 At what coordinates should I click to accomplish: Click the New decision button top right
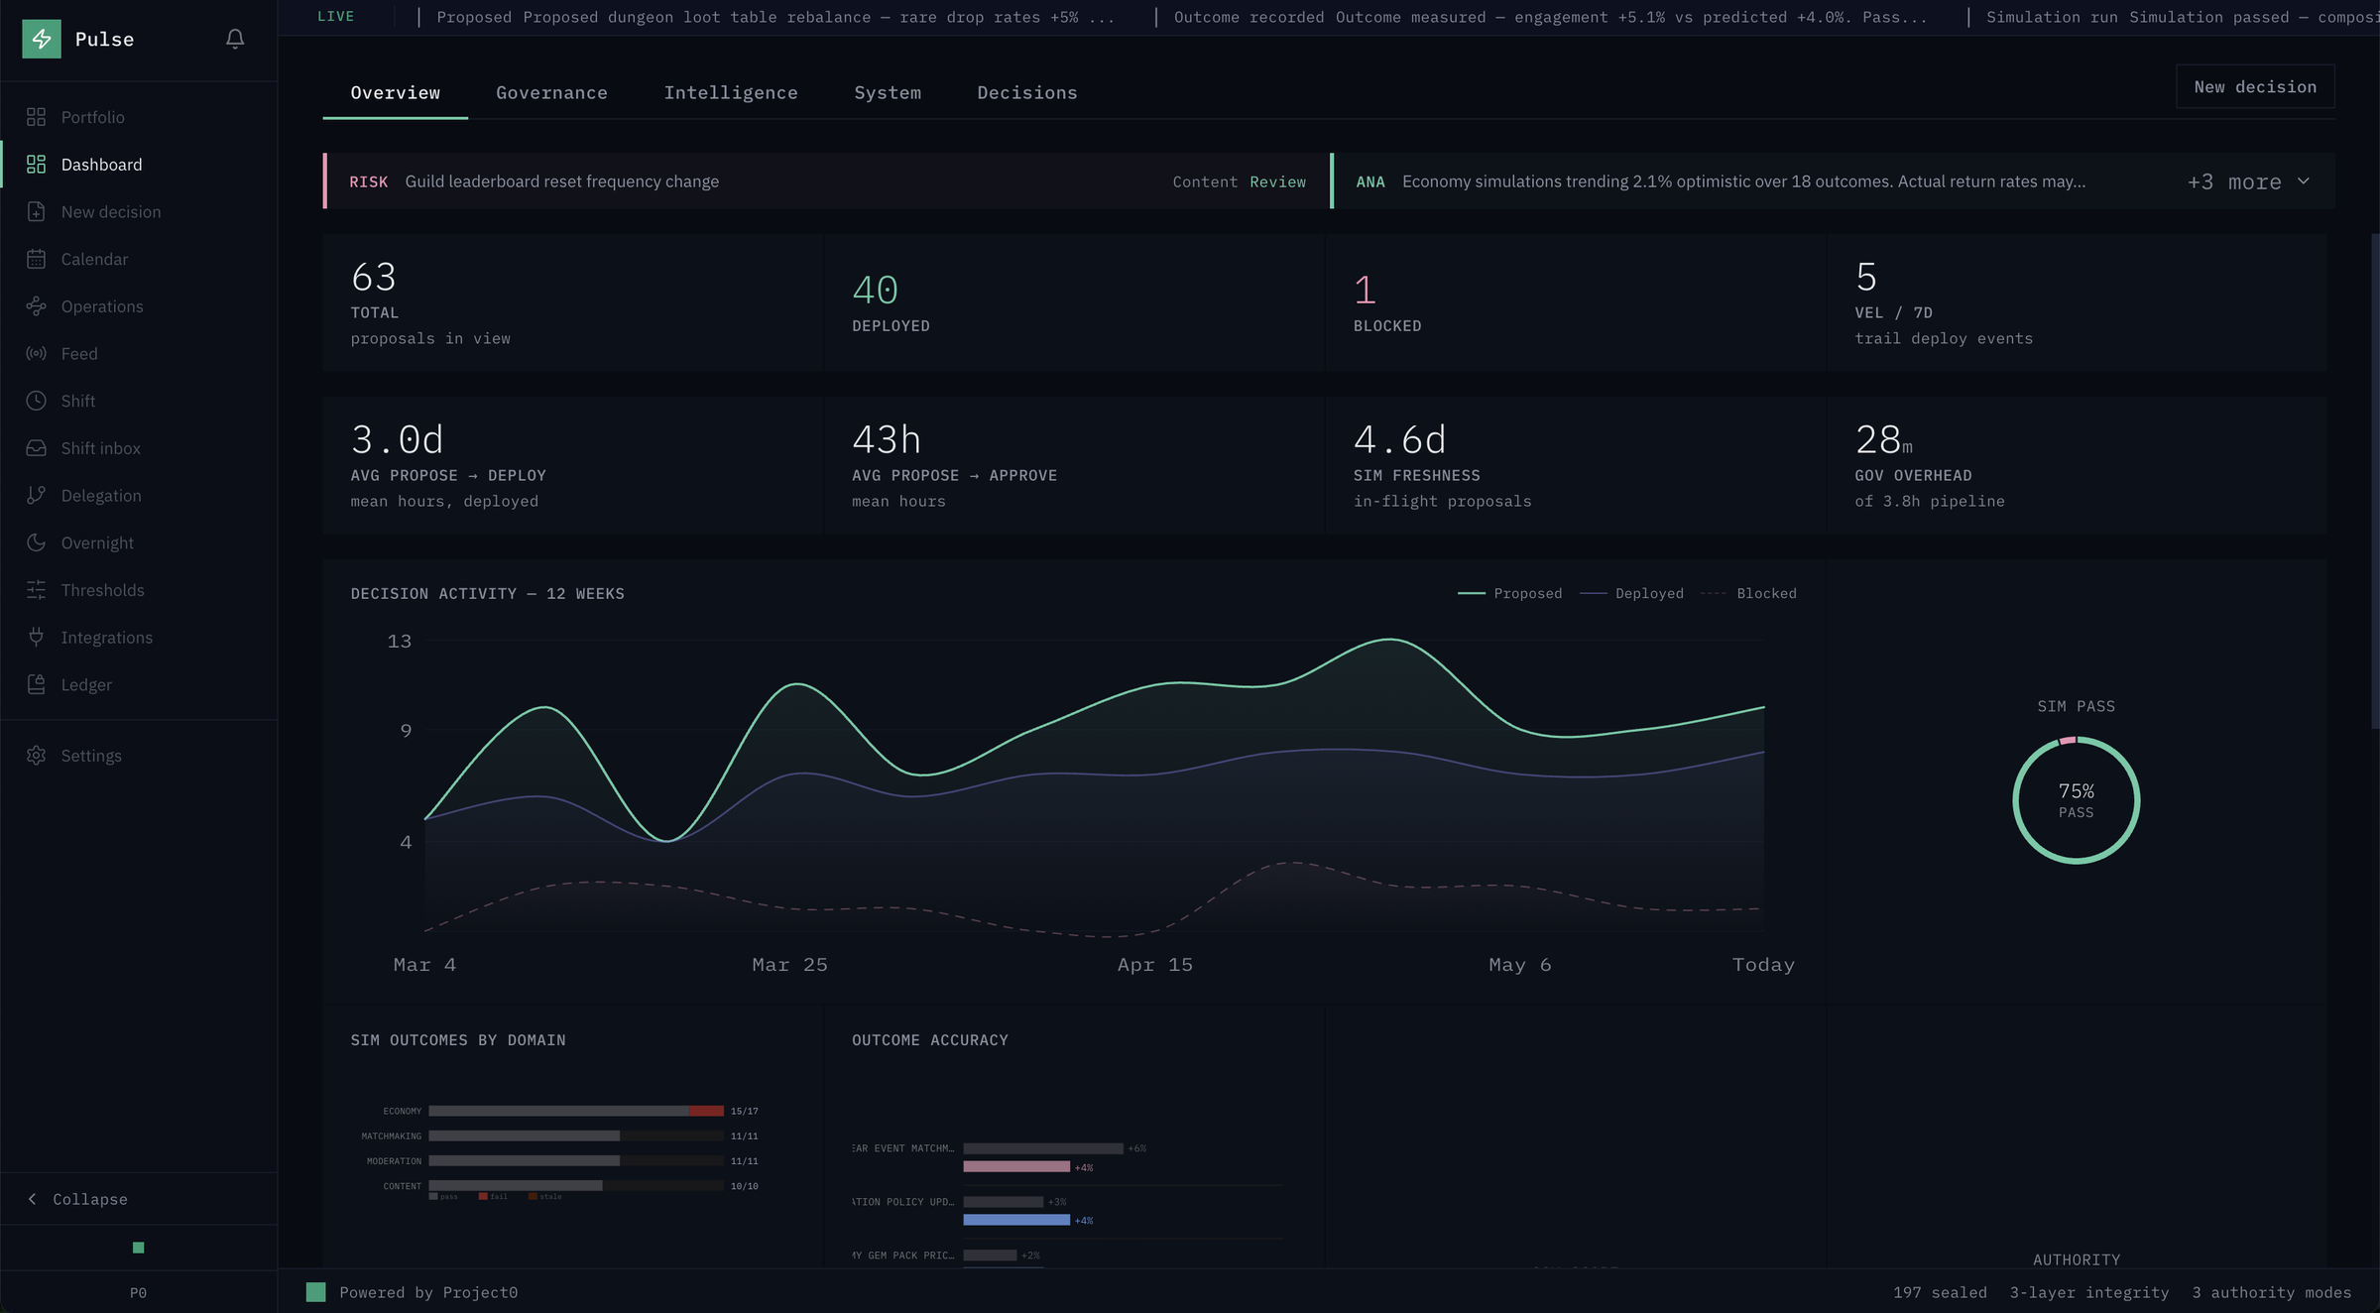[2255, 86]
